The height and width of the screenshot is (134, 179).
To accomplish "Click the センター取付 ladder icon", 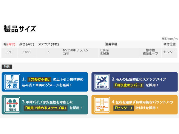I will click(x=102, y=105).
